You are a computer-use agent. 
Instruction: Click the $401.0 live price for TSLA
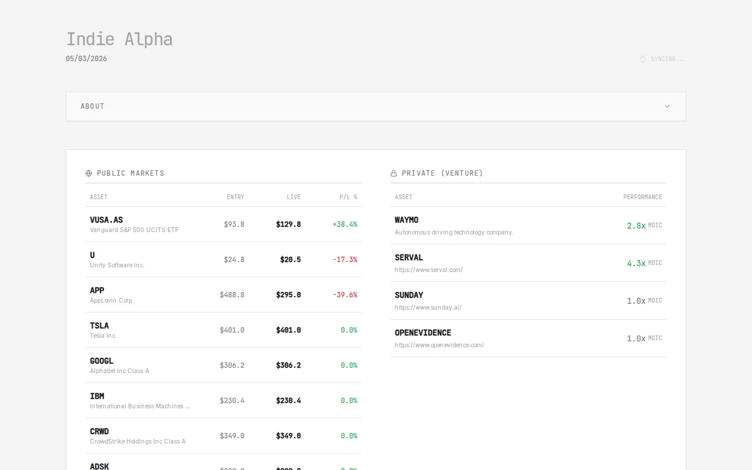point(288,330)
